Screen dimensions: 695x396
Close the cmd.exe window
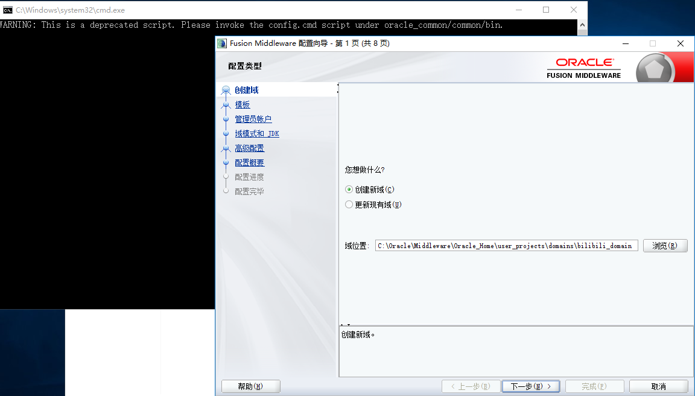click(574, 10)
